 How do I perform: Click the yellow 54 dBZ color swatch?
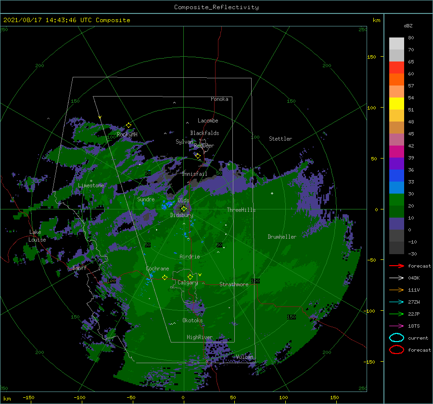pos(396,103)
